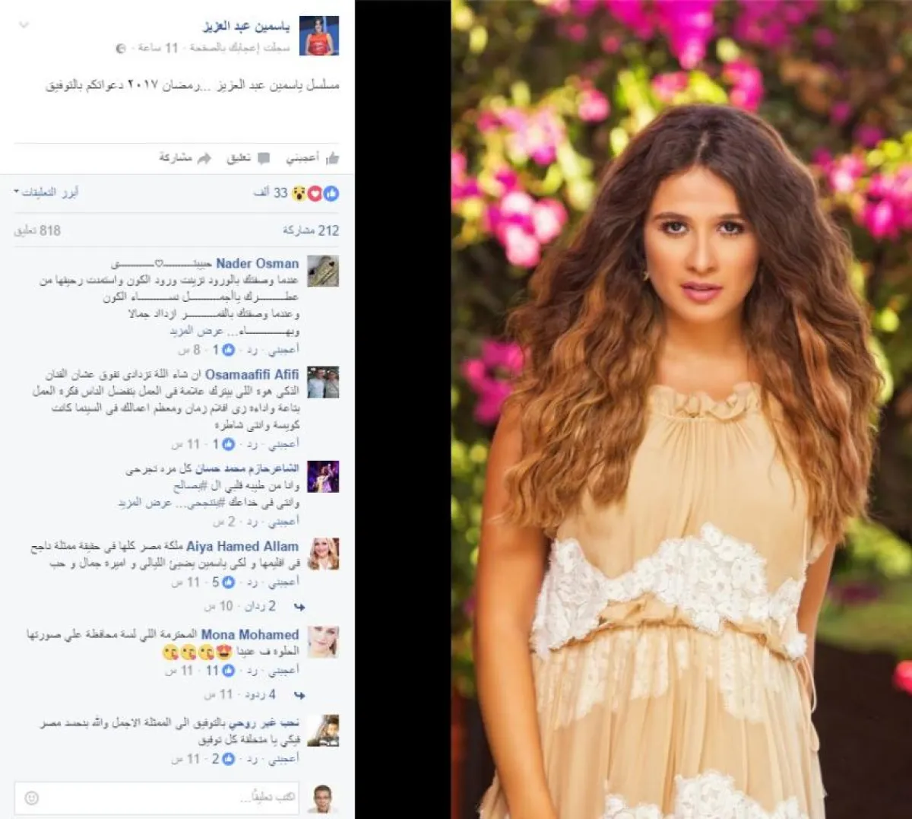
Task: Click the page profile picture thumbnail at top
Action: click(x=319, y=35)
